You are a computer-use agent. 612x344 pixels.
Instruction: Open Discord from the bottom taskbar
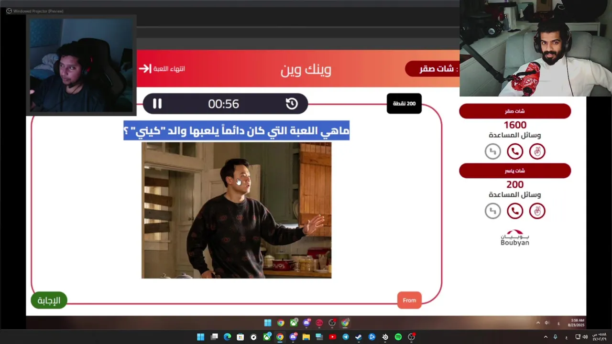(x=293, y=337)
